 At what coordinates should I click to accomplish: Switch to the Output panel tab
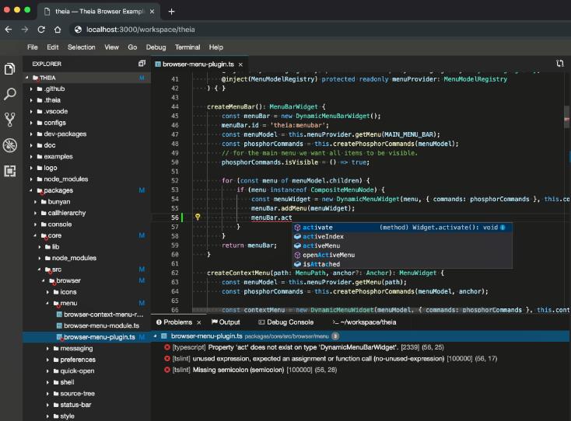pyautogui.click(x=224, y=322)
